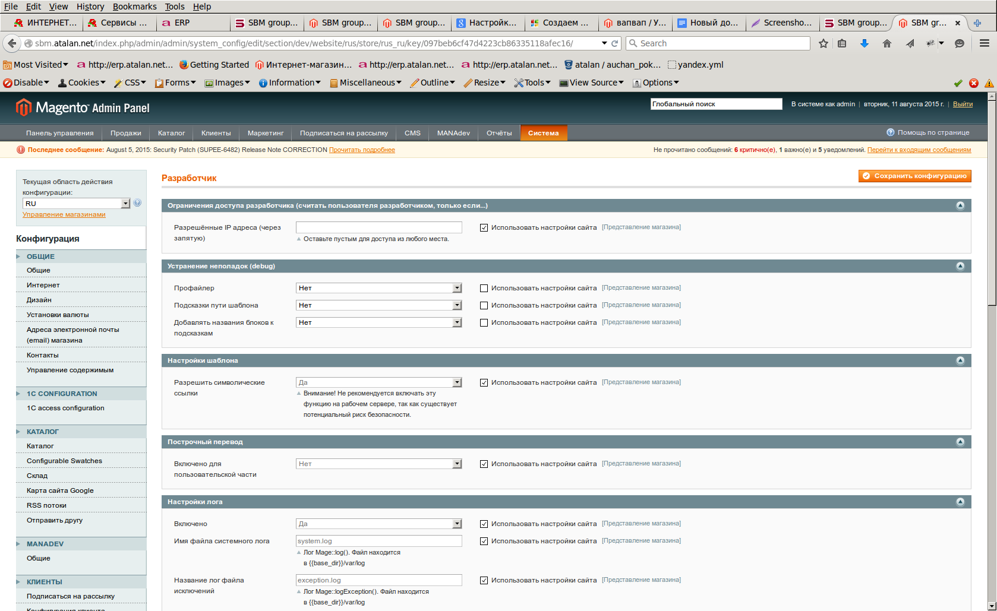Click the green checkmark web developer icon
The height and width of the screenshot is (611, 997).
pyautogui.click(x=958, y=83)
